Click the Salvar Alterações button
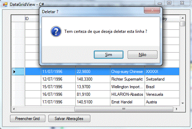Image resolution: width=192 pixels, height=129 pixels. 69,119
